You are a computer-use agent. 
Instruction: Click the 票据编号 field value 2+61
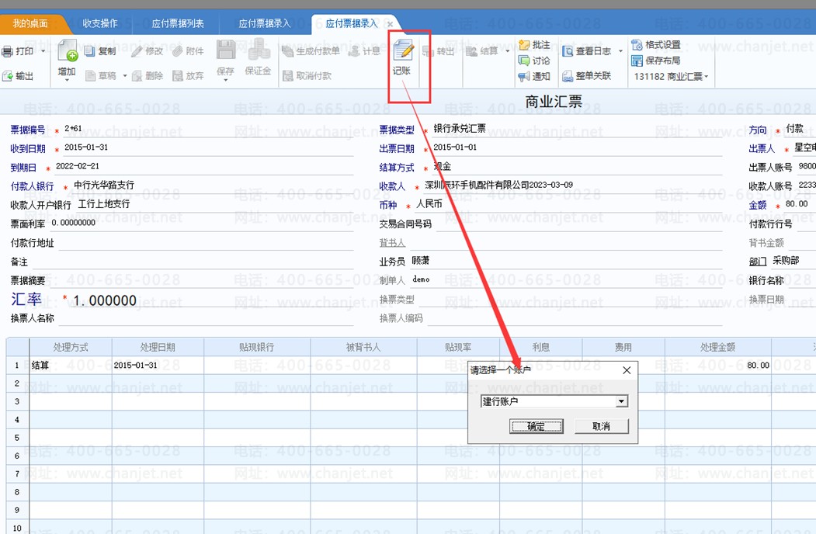click(73, 128)
